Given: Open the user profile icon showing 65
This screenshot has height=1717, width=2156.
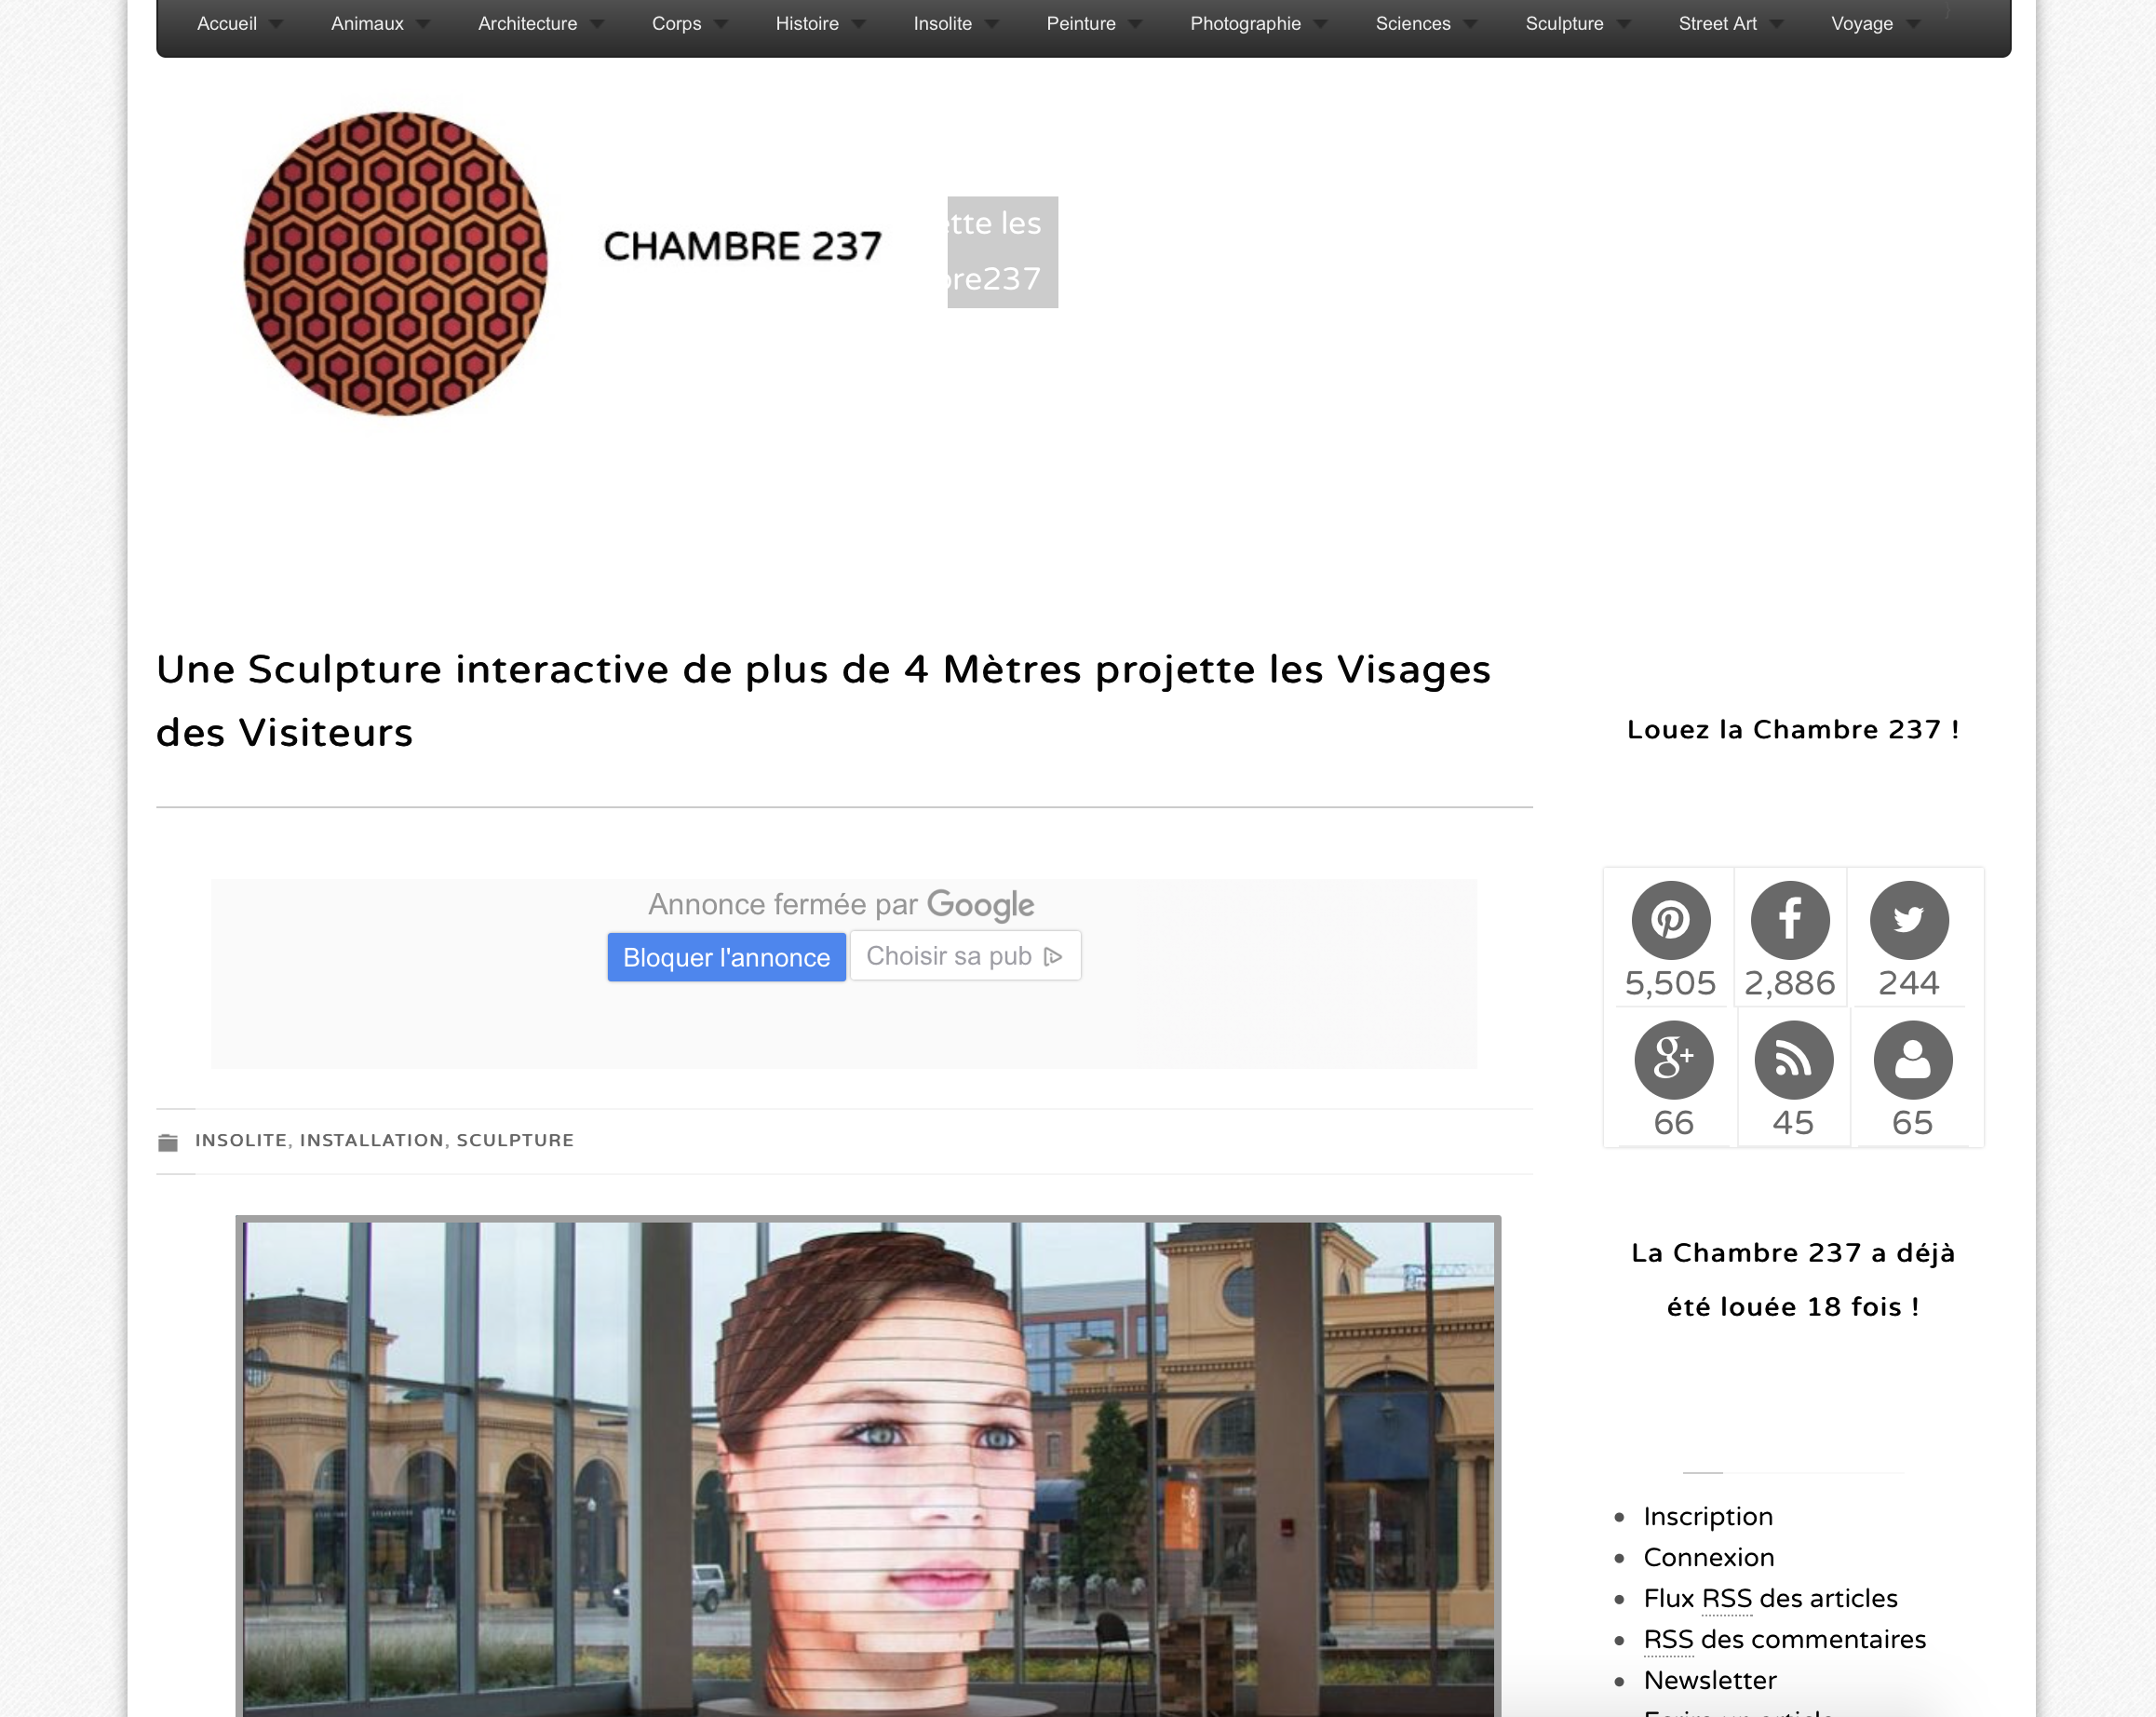Looking at the screenshot, I should [1912, 1059].
